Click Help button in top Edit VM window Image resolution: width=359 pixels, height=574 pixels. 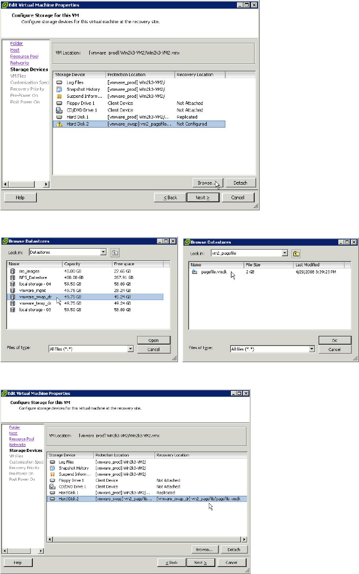(20, 197)
